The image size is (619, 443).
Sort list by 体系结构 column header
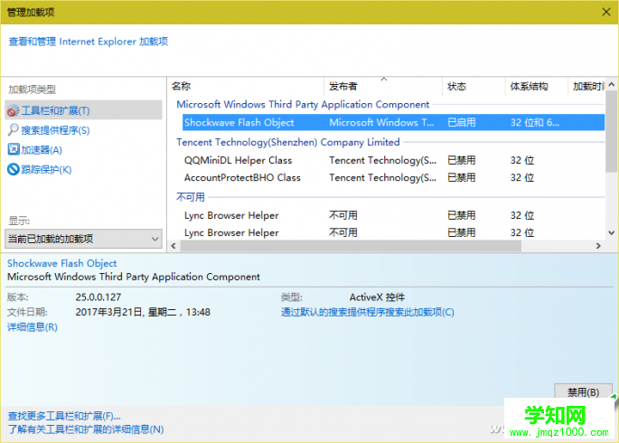(x=537, y=86)
